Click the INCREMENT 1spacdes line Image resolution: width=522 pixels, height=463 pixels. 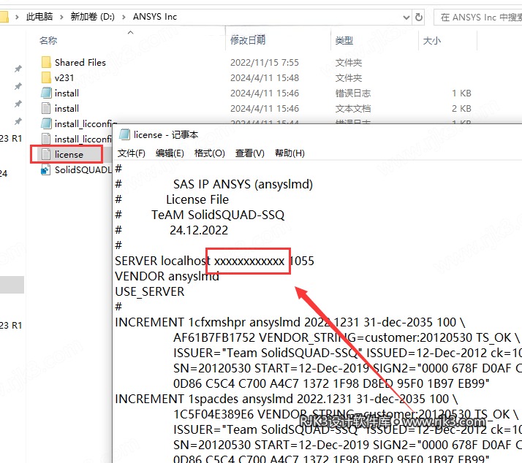pos(287,399)
